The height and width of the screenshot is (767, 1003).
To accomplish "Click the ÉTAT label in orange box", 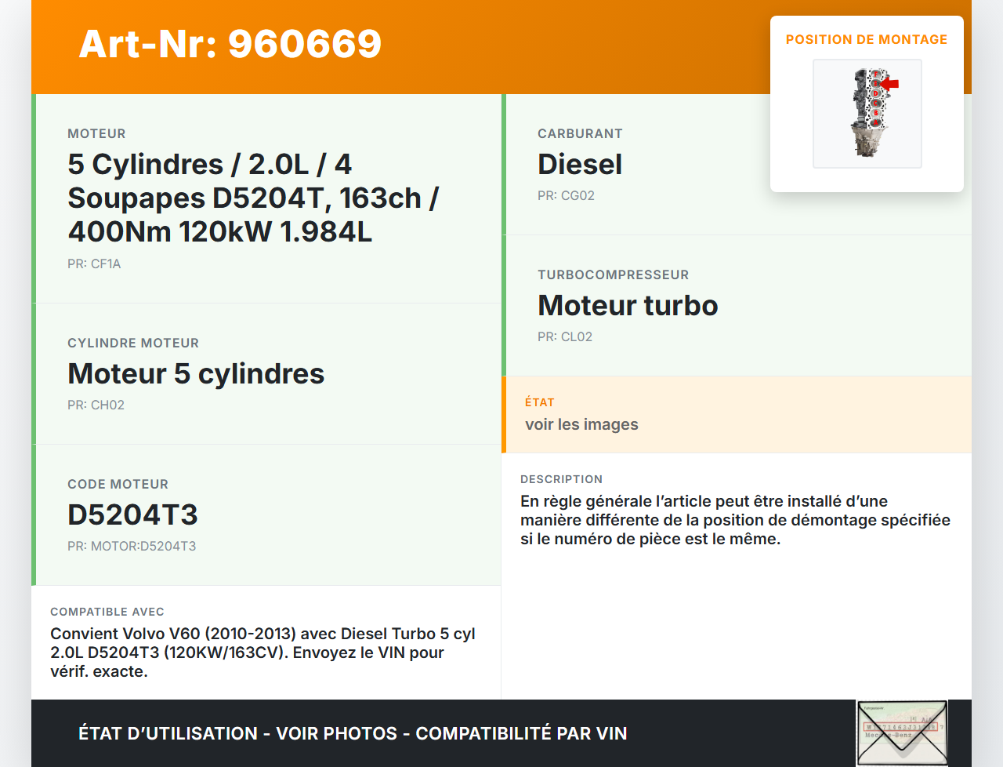I will [x=539, y=402].
